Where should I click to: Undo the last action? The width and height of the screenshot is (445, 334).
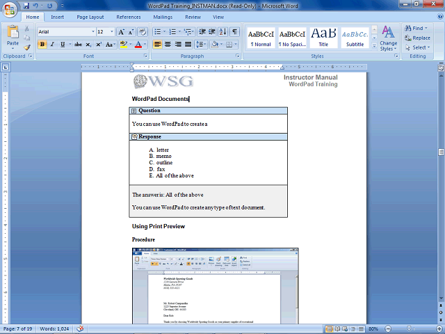coord(35,6)
